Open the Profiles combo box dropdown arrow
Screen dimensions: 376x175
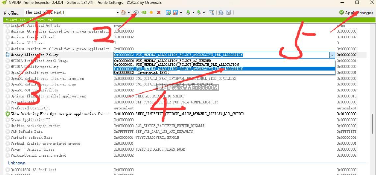coord(117,13)
